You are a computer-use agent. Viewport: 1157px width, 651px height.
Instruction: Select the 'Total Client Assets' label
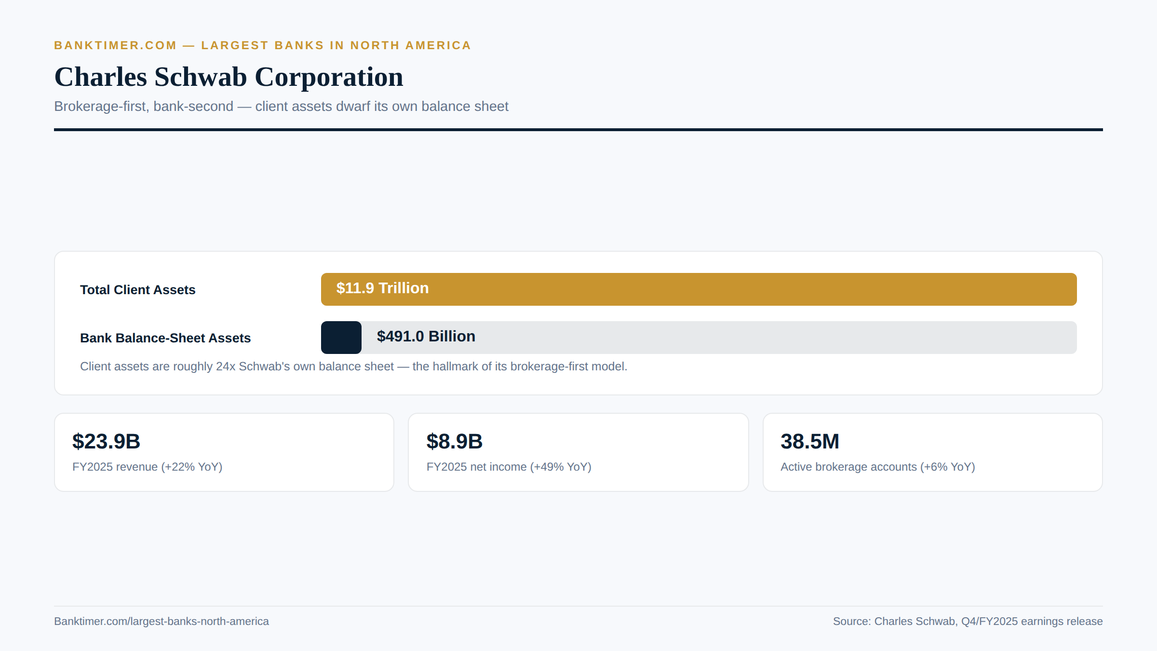pyautogui.click(x=137, y=290)
